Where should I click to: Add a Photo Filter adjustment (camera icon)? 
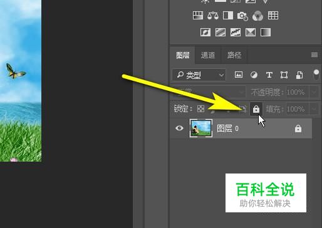click(242, 16)
